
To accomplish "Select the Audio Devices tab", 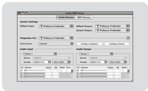I will click(x=66, y=17).
